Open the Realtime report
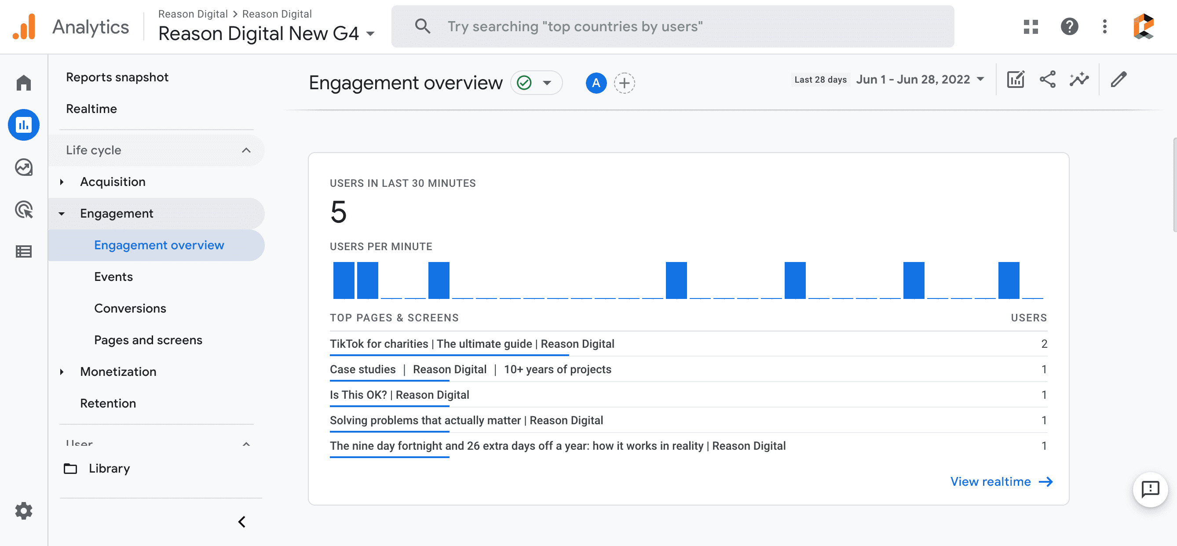Viewport: 1177px width, 546px height. (x=91, y=109)
